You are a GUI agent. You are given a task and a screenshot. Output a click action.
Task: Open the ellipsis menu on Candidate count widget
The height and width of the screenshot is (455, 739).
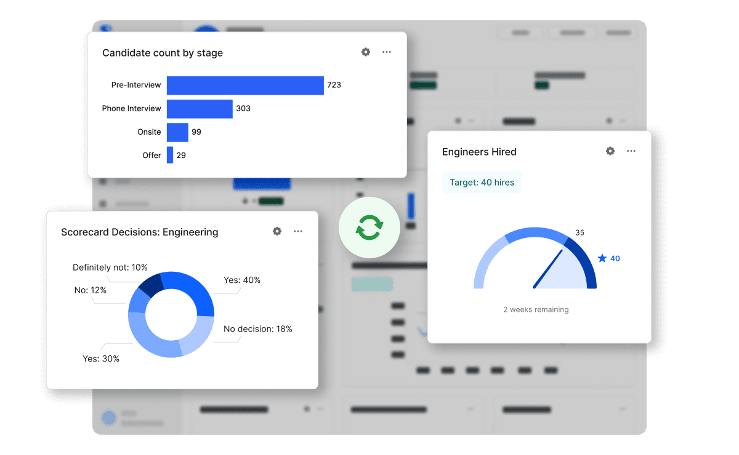(x=387, y=52)
